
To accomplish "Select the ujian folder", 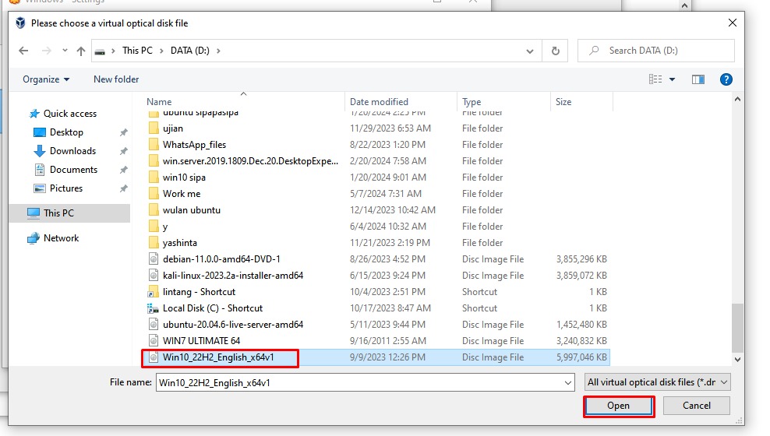I will tap(173, 128).
